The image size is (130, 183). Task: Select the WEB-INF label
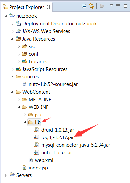point(38,107)
